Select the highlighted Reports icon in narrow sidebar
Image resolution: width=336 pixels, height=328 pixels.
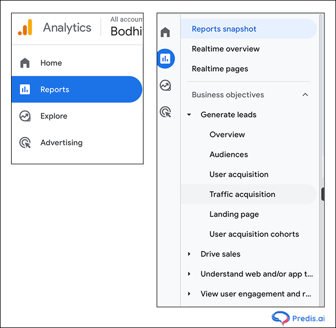point(165,59)
